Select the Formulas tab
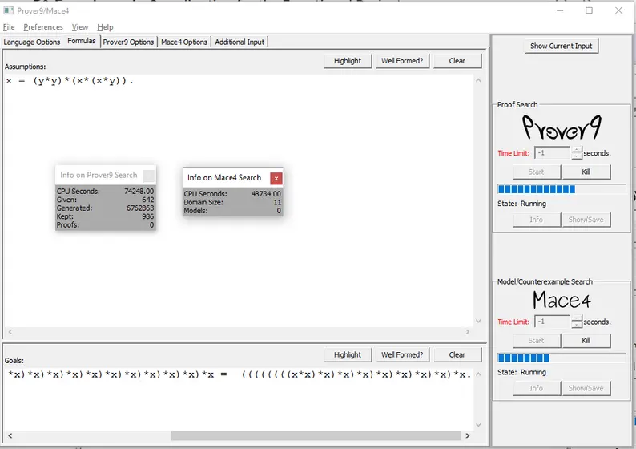 (x=82, y=41)
